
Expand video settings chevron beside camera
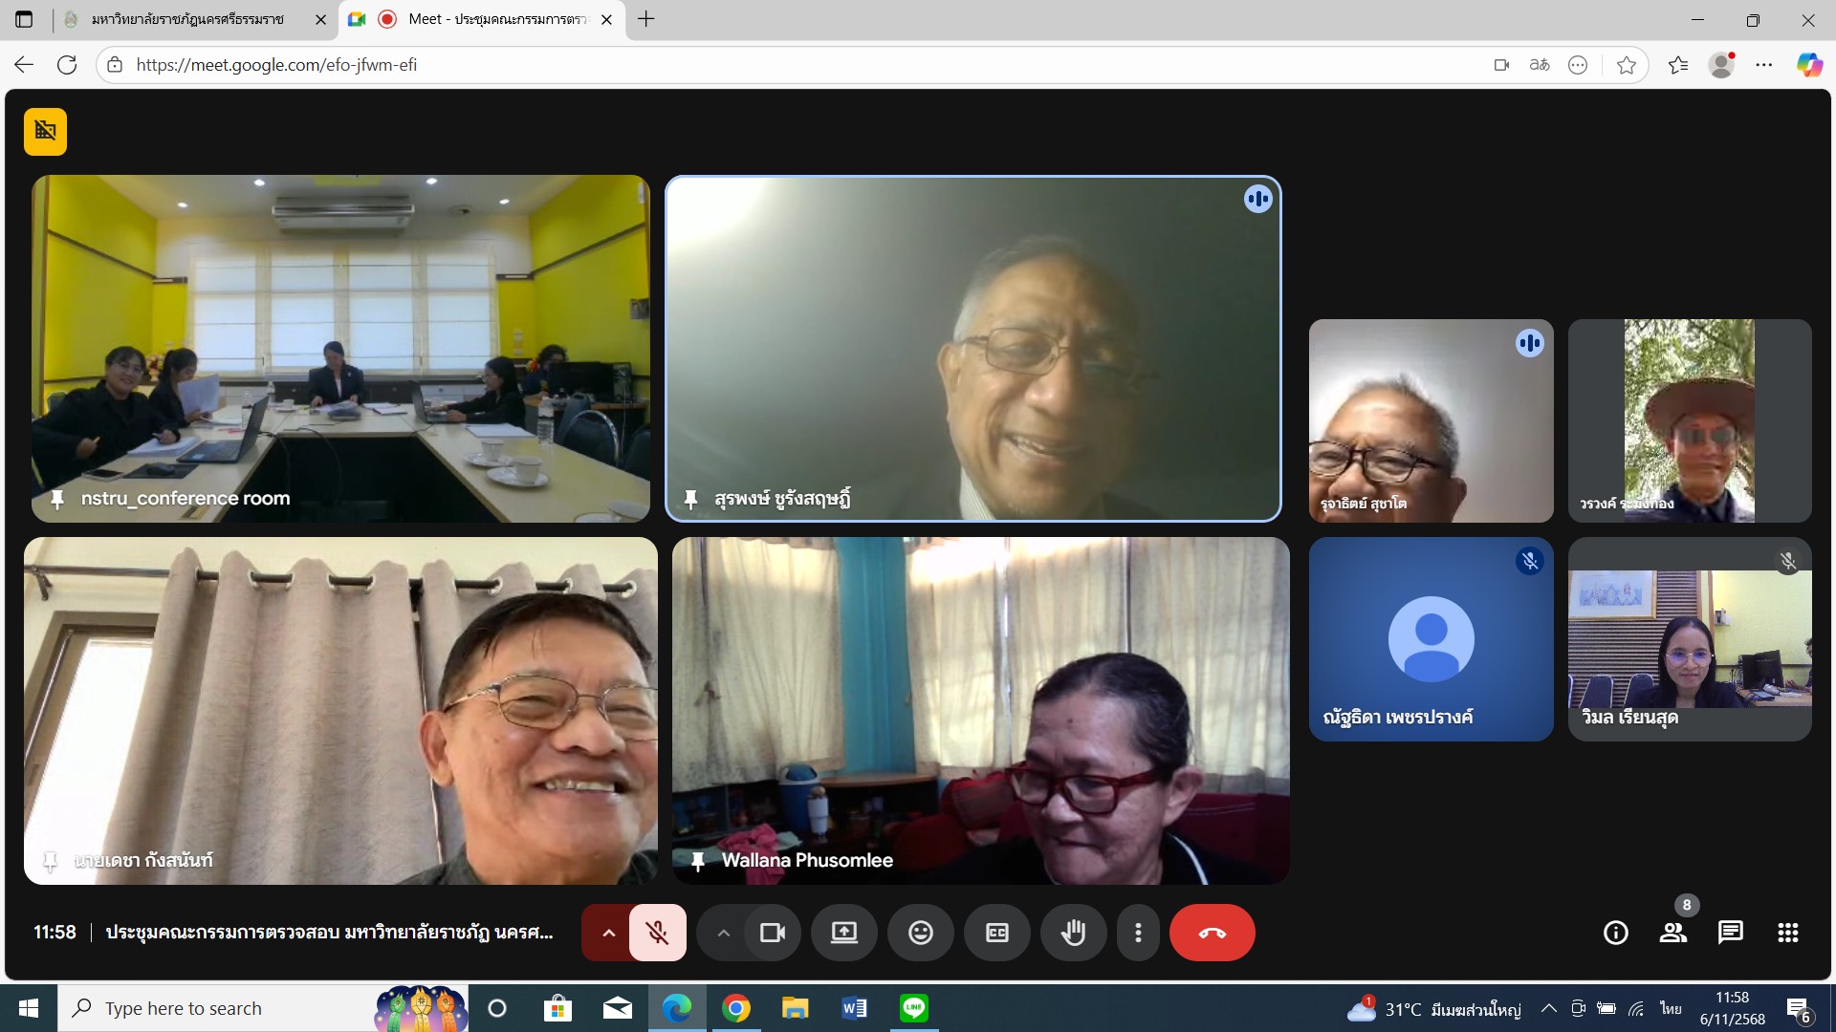click(723, 933)
